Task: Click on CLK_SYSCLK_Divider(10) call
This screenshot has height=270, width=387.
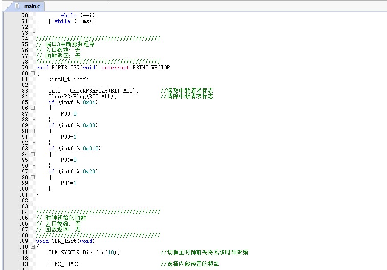Action: (82, 253)
